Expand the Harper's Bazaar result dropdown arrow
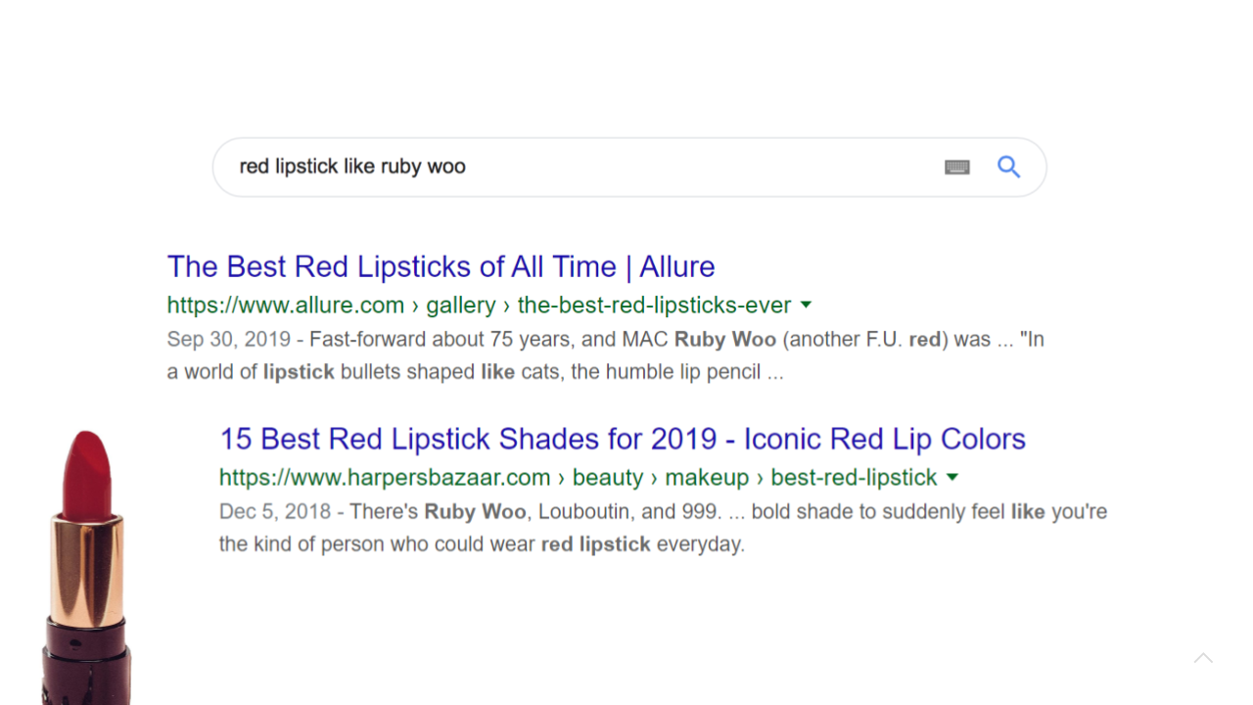 pos(952,477)
